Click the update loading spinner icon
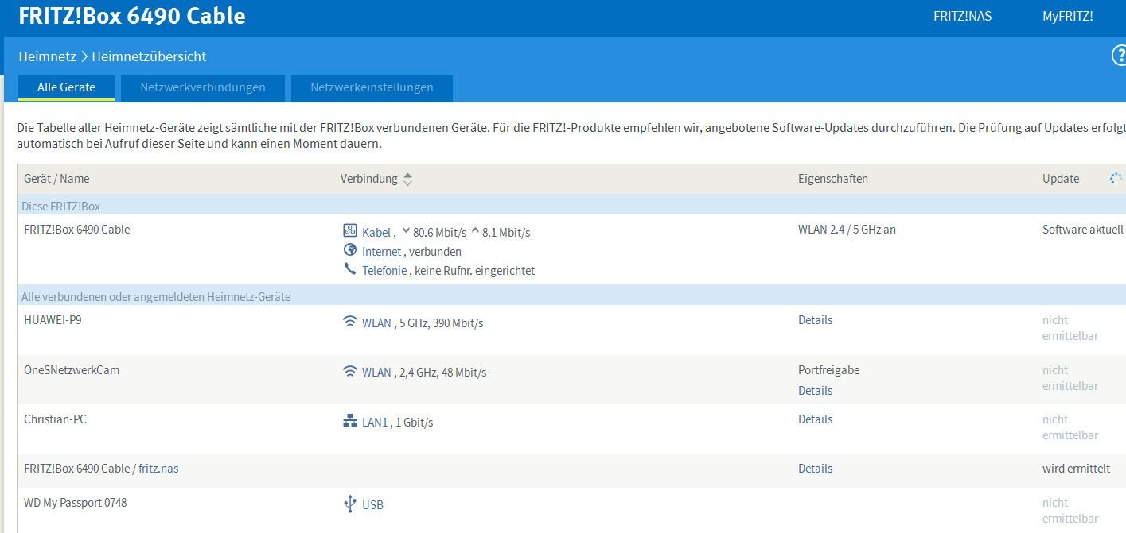 [x=1116, y=179]
